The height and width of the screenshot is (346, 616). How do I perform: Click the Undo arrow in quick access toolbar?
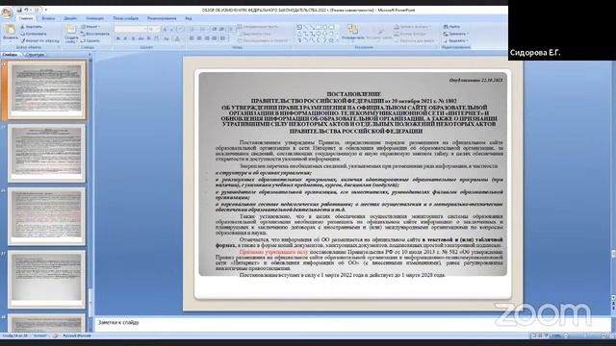click(26, 10)
